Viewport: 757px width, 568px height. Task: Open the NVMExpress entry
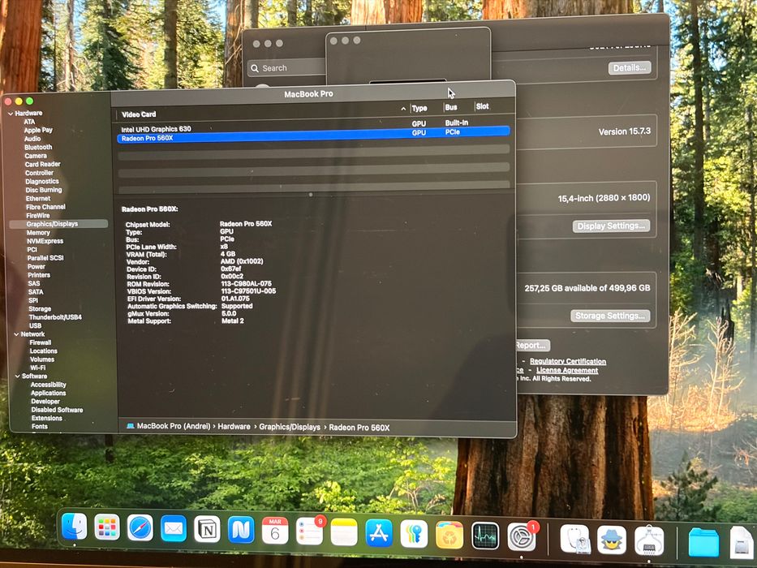click(45, 241)
